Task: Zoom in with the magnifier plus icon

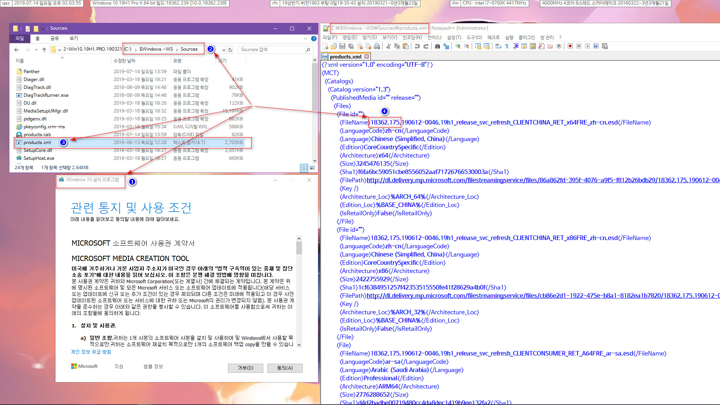Action: 457,46
